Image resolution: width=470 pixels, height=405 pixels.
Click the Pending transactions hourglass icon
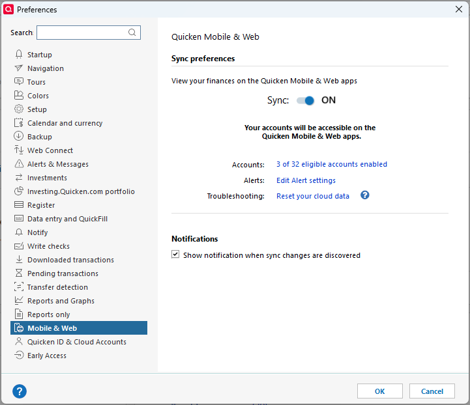click(x=19, y=273)
